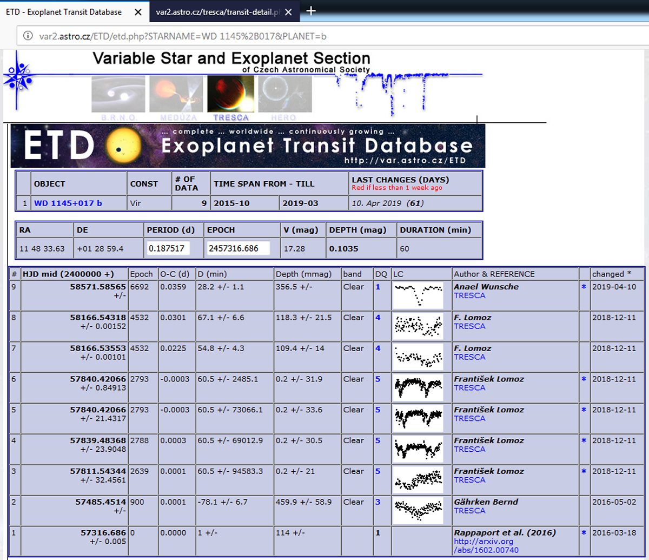Image resolution: width=649 pixels, height=560 pixels.
Task: Open the HERO section image icon
Action: pyautogui.click(x=284, y=94)
